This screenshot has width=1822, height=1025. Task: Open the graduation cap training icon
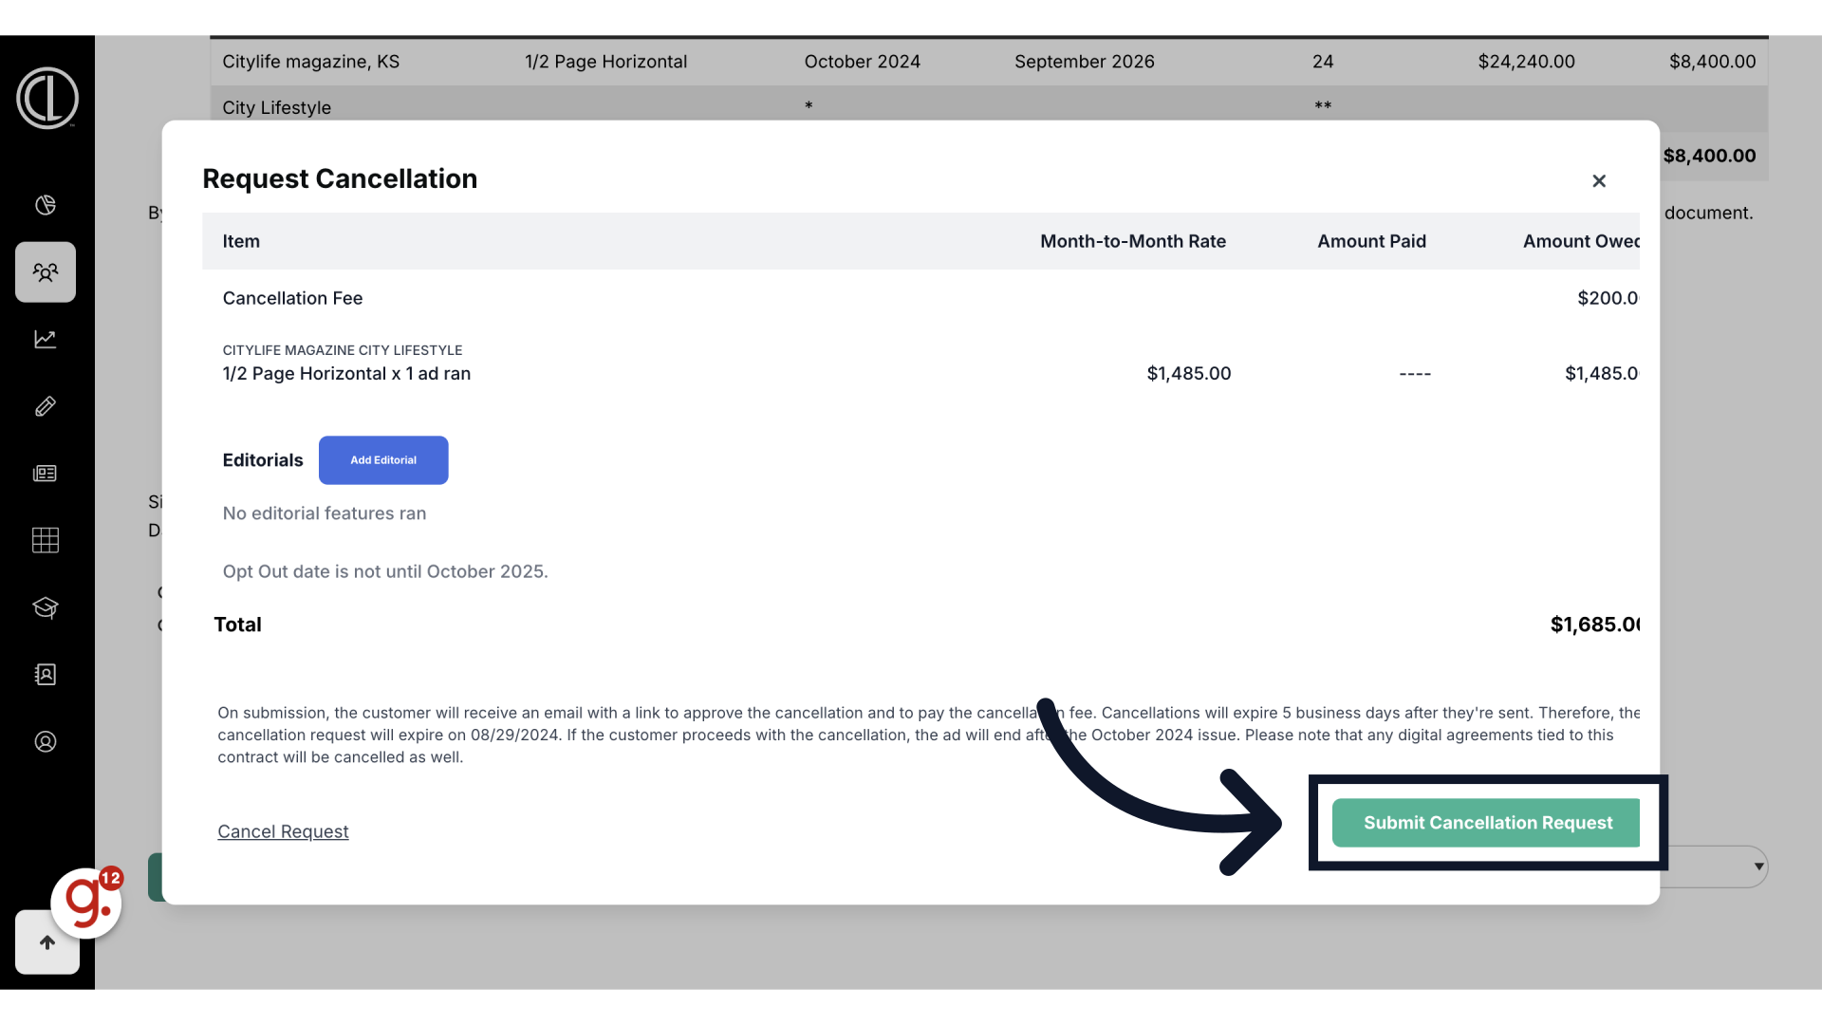(x=46, y=607)
